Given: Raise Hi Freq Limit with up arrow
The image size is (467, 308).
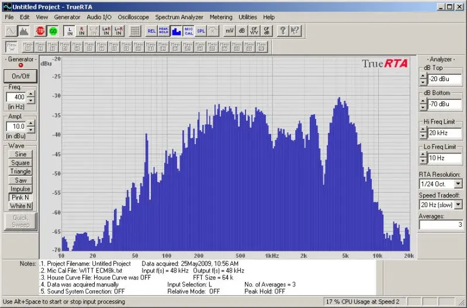Looking at the screenshot, I should (x=423, y=130).
